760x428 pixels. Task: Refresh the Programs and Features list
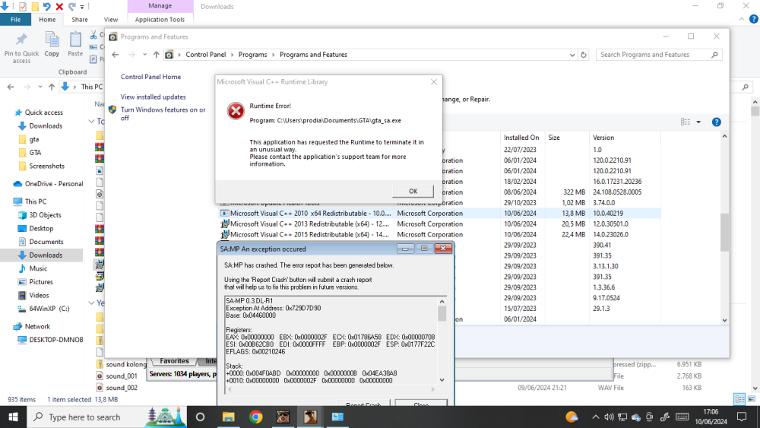(x=584, y=55)
